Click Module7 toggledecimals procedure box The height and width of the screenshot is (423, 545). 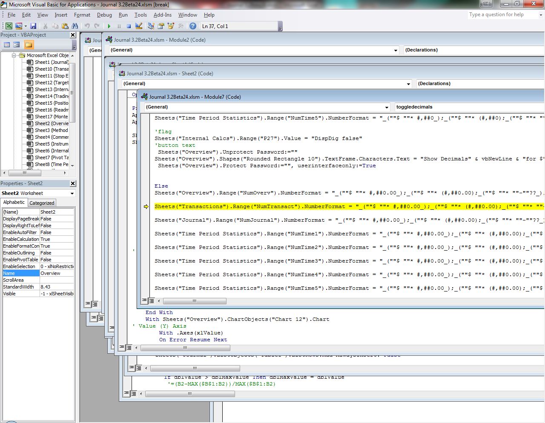click(469, 107)
